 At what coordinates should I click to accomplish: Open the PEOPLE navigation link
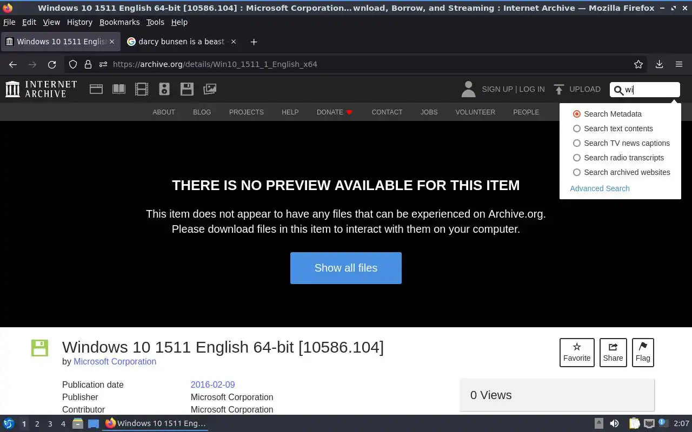(526, 112)
